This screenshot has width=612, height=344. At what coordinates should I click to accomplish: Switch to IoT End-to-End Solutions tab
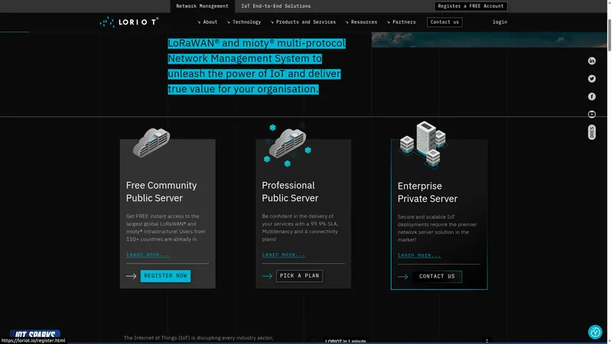[x=276, y=6]
